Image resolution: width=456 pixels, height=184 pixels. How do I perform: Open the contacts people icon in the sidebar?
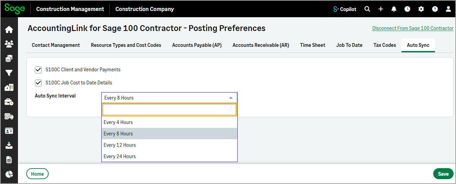[9, 44]
